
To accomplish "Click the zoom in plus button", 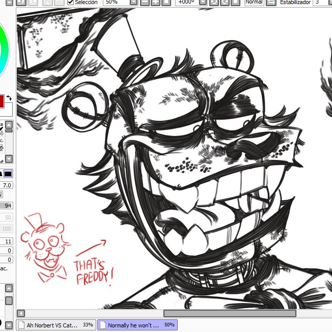I will pos(156,3).
